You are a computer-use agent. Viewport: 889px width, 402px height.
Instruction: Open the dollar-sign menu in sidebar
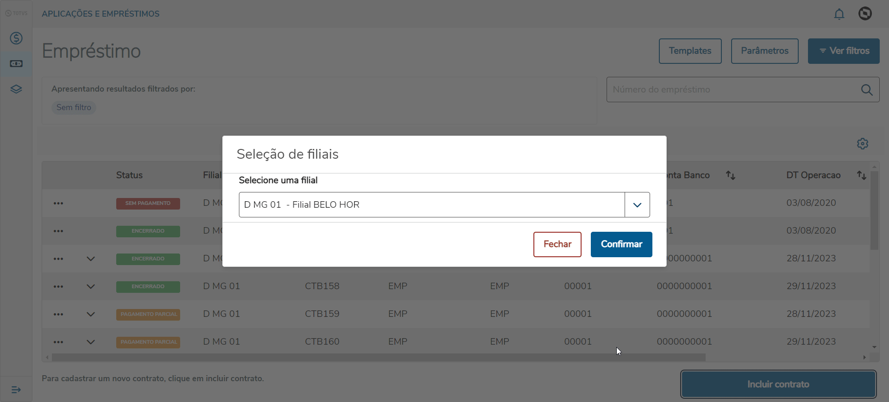(x=16, y=38)
